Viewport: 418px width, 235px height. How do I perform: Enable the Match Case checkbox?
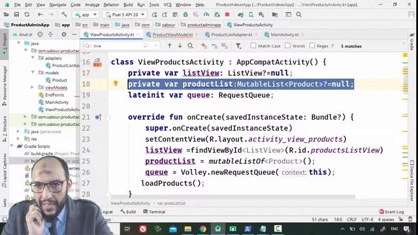(x=253, y=46)
